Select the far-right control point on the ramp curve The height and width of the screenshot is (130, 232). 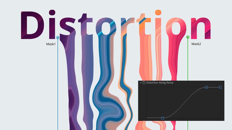click(x=220, y=87)
